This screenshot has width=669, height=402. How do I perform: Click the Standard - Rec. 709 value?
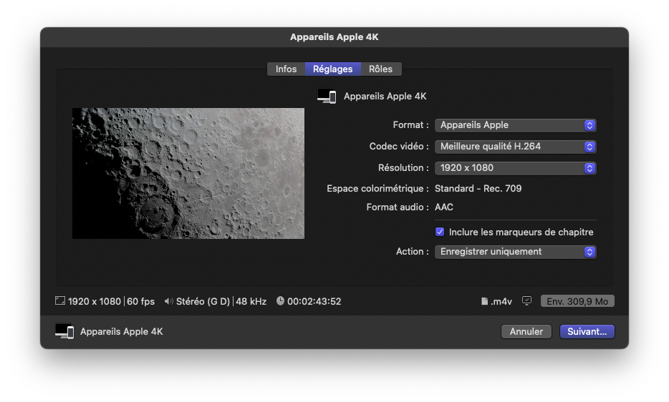point(478,188)
